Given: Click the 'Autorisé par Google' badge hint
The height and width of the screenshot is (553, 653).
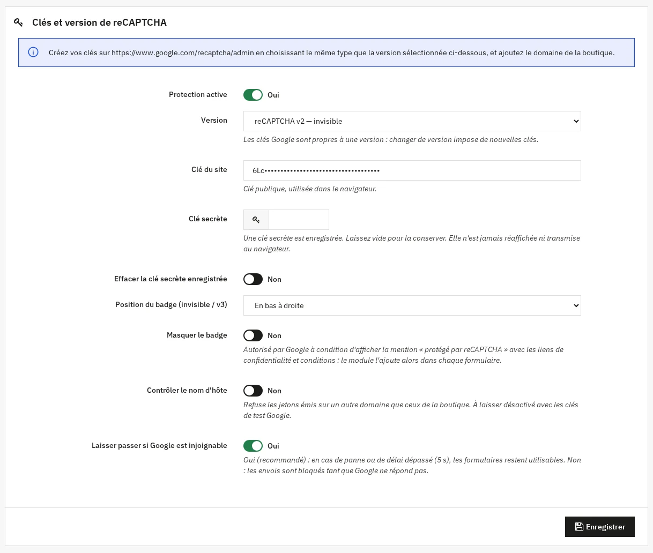Looking at the screenshot, I should pyautogui.click(x=403, y=355).
